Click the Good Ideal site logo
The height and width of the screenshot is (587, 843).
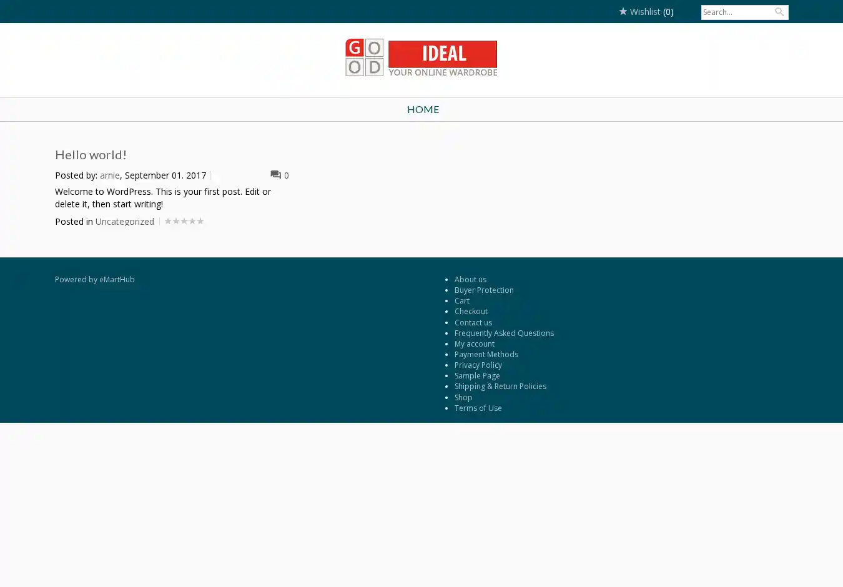pyautogui.click(x=421, y=58)
